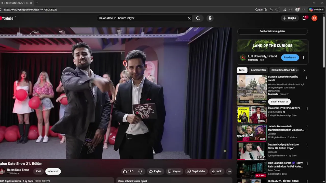Viewport: 326px width, 183px height.
Task: Close the Balon Date Show browser tab
Action: point(31,3)
